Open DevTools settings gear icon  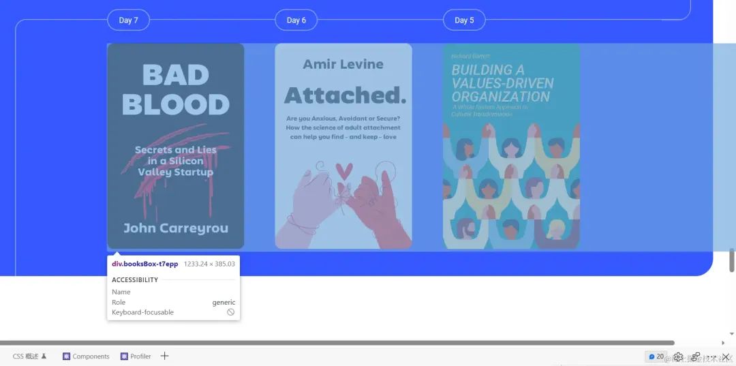tap(678, 356)
